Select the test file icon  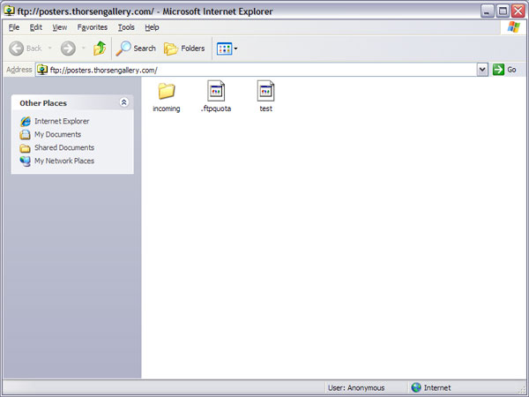coord(265,90)
